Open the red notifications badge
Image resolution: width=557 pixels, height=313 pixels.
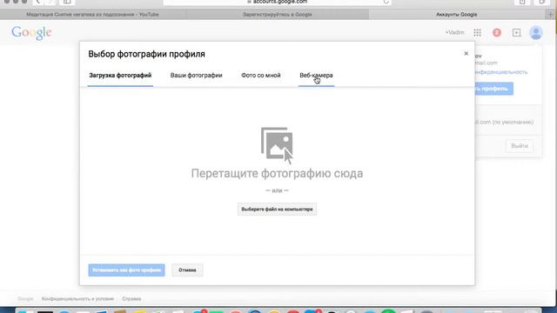[497, 33]
